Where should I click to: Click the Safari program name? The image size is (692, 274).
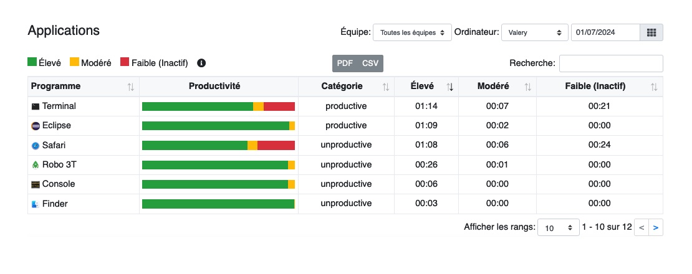coord(54,145)
